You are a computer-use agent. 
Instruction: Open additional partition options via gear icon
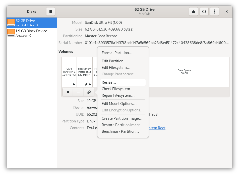pyautogui.click(x=89, y=92)
